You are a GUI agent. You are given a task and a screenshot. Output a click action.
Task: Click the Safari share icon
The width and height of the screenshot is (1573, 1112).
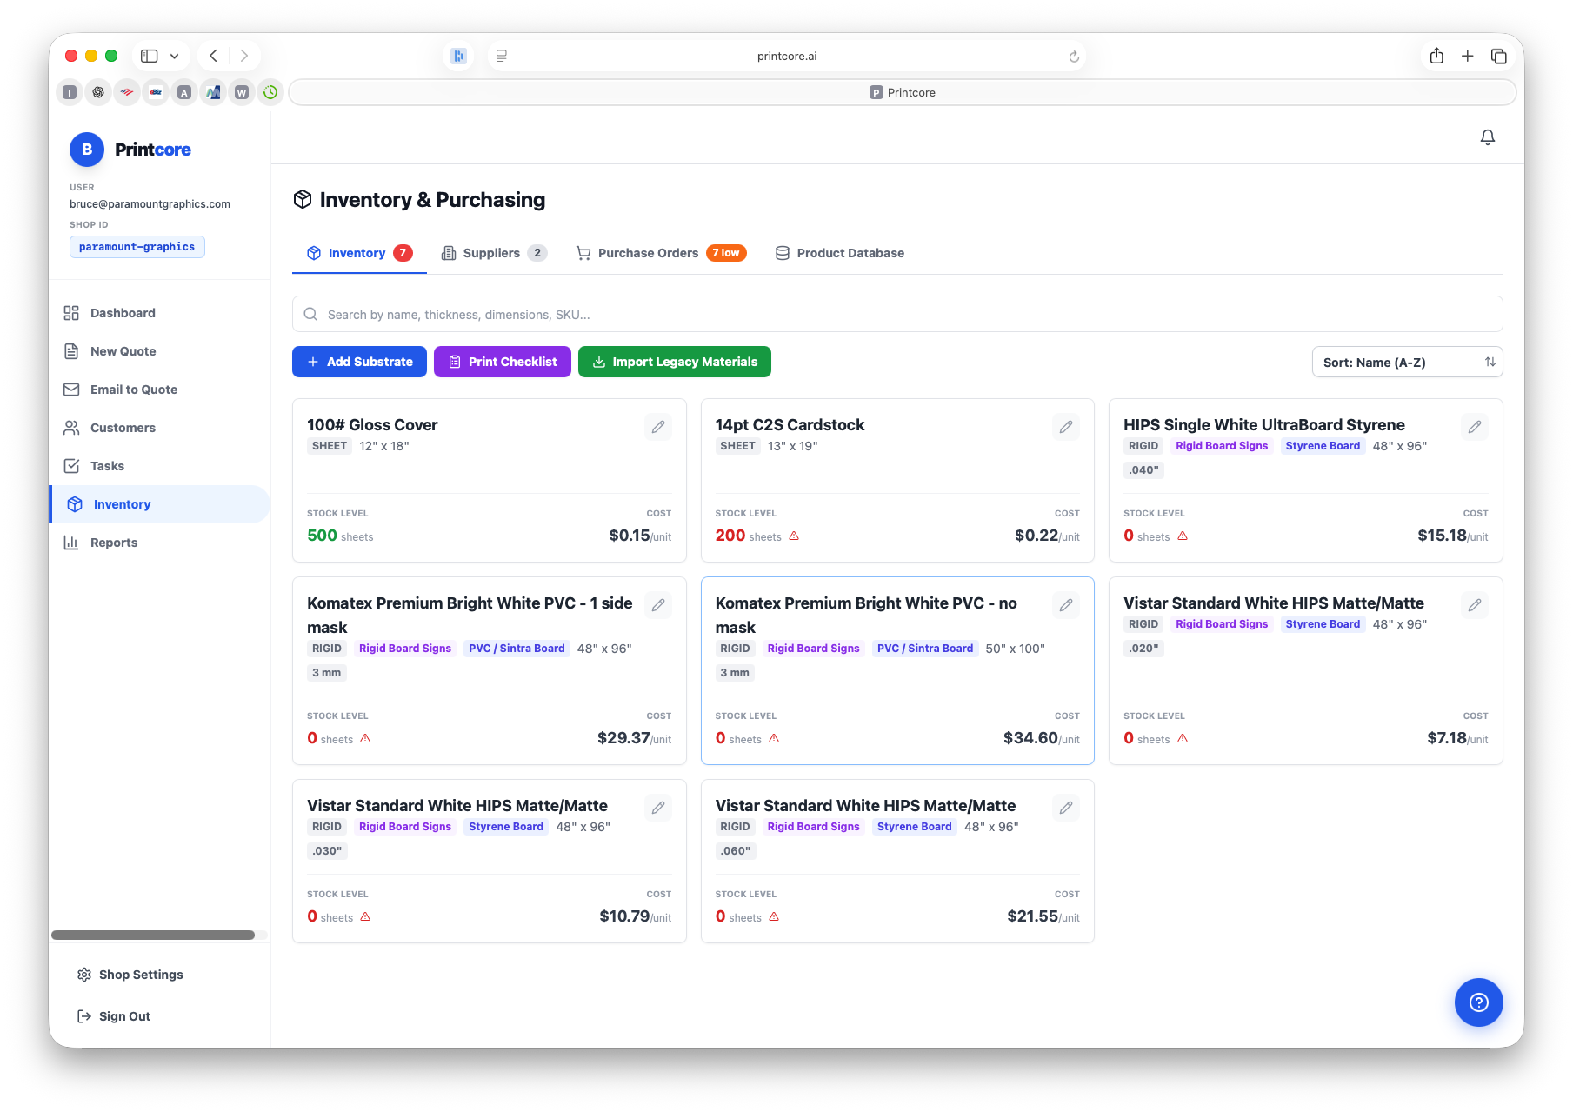pos(1436,57)
